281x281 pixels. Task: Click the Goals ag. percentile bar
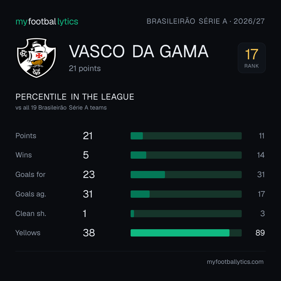186,194
